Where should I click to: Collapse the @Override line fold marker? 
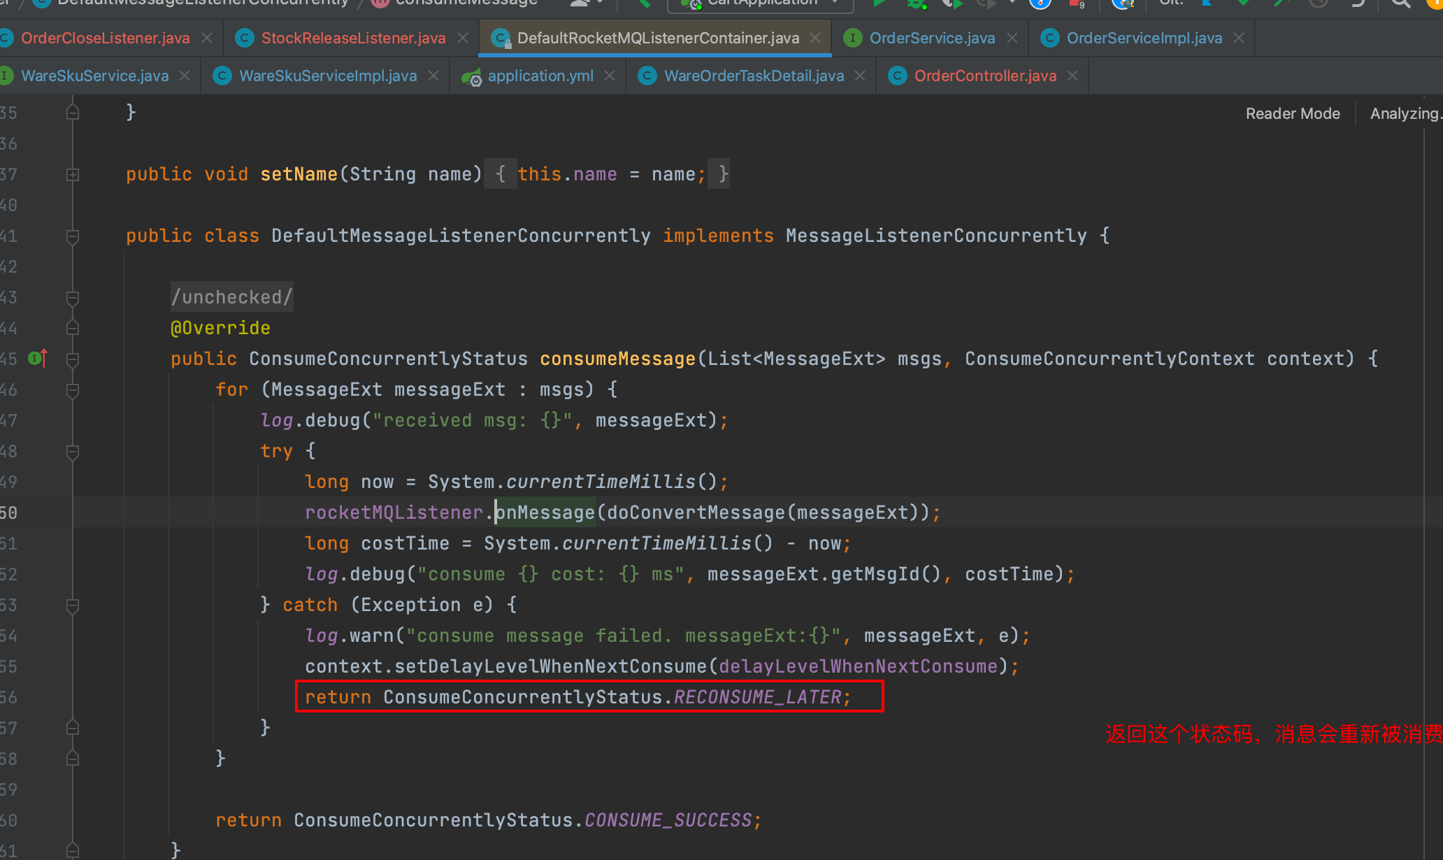[x=73, y=328]
